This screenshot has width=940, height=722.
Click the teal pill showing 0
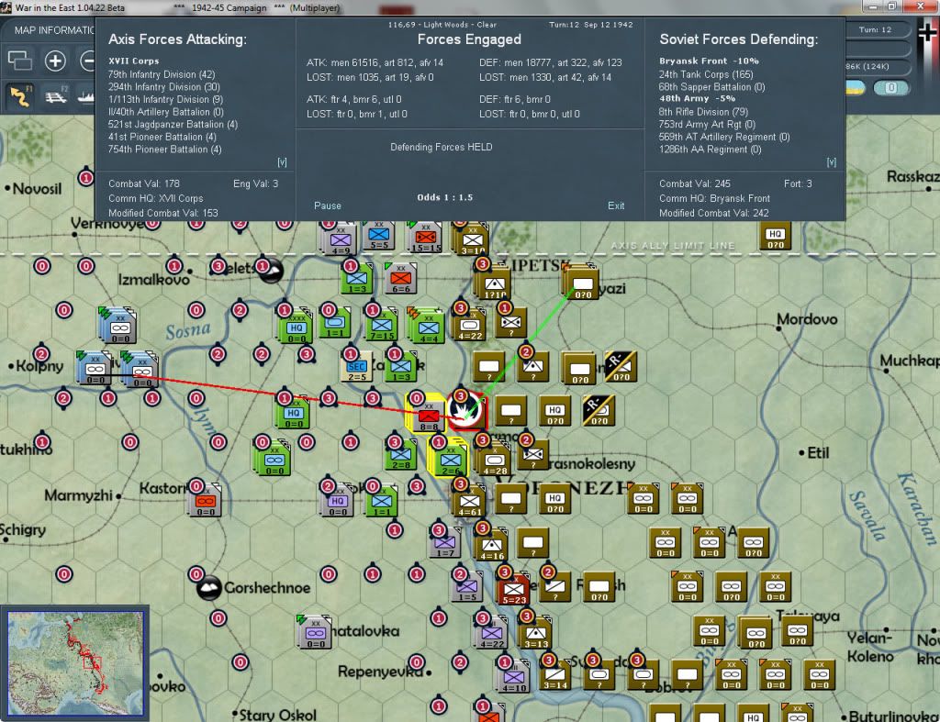890,87
